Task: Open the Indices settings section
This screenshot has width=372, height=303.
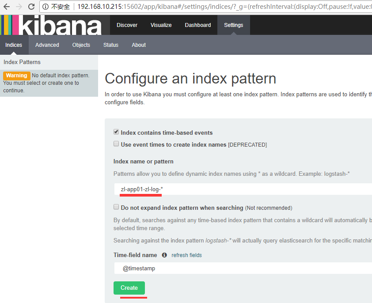Action: pyautogui.click(x=14, y=45)
